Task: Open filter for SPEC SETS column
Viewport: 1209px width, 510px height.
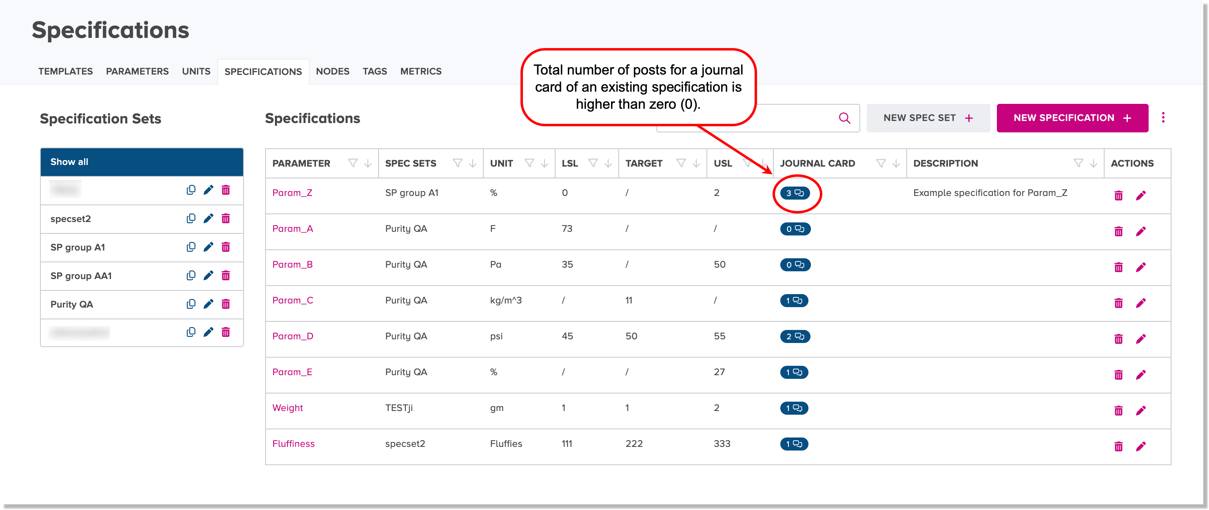Action: click(x=457, y=163)
